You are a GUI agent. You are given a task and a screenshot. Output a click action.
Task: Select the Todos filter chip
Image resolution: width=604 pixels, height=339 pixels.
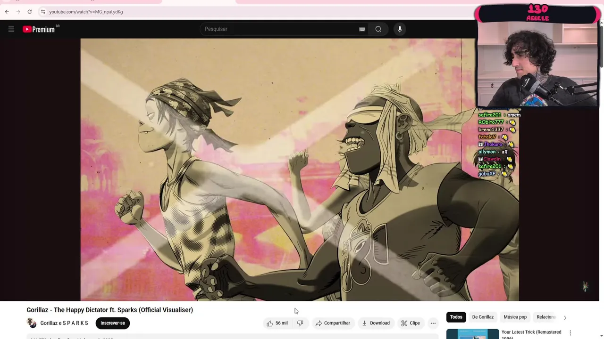pyautogui.click(x=456, y=317)
